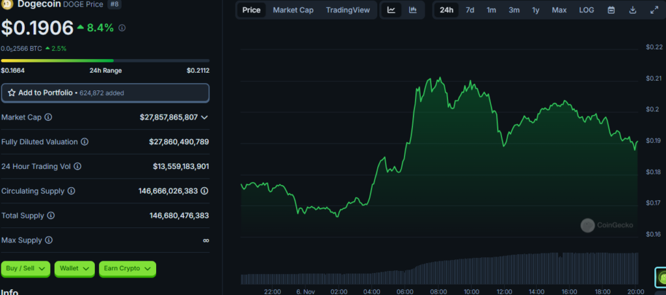Click Add to Portfolio button
The width and height of the screenshot is (666, 295).
[x=105, y=92]
